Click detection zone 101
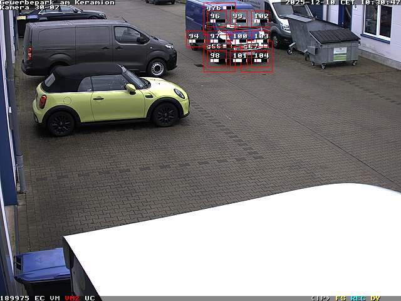 [x=239, y=56]
